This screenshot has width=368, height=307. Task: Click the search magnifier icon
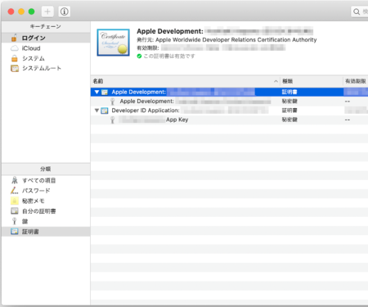(x=357, y=11)
